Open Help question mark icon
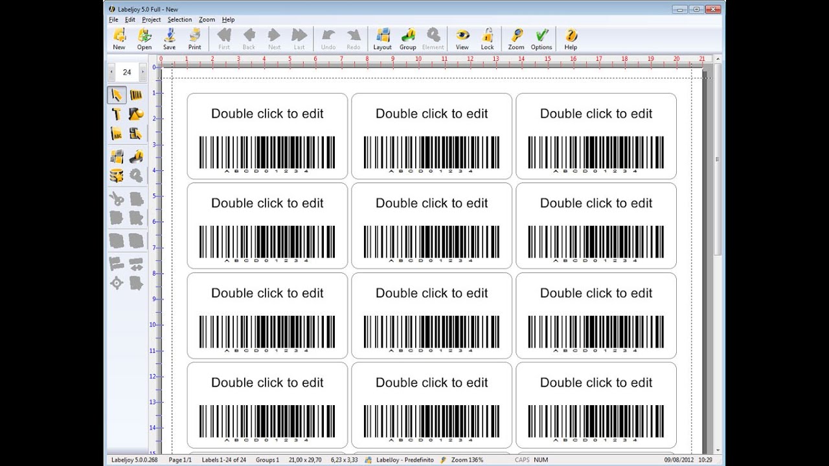Image resolution: width=829 pixels, height=466 pixels. [571, 39]
